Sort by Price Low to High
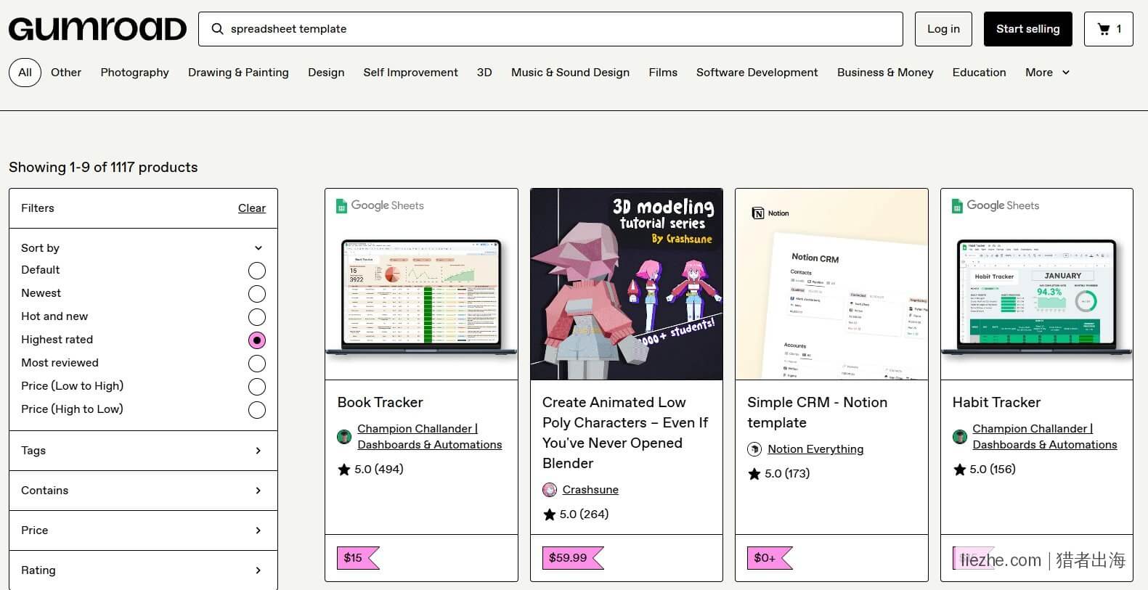The image size is (1148, 590). coord(257,387)
